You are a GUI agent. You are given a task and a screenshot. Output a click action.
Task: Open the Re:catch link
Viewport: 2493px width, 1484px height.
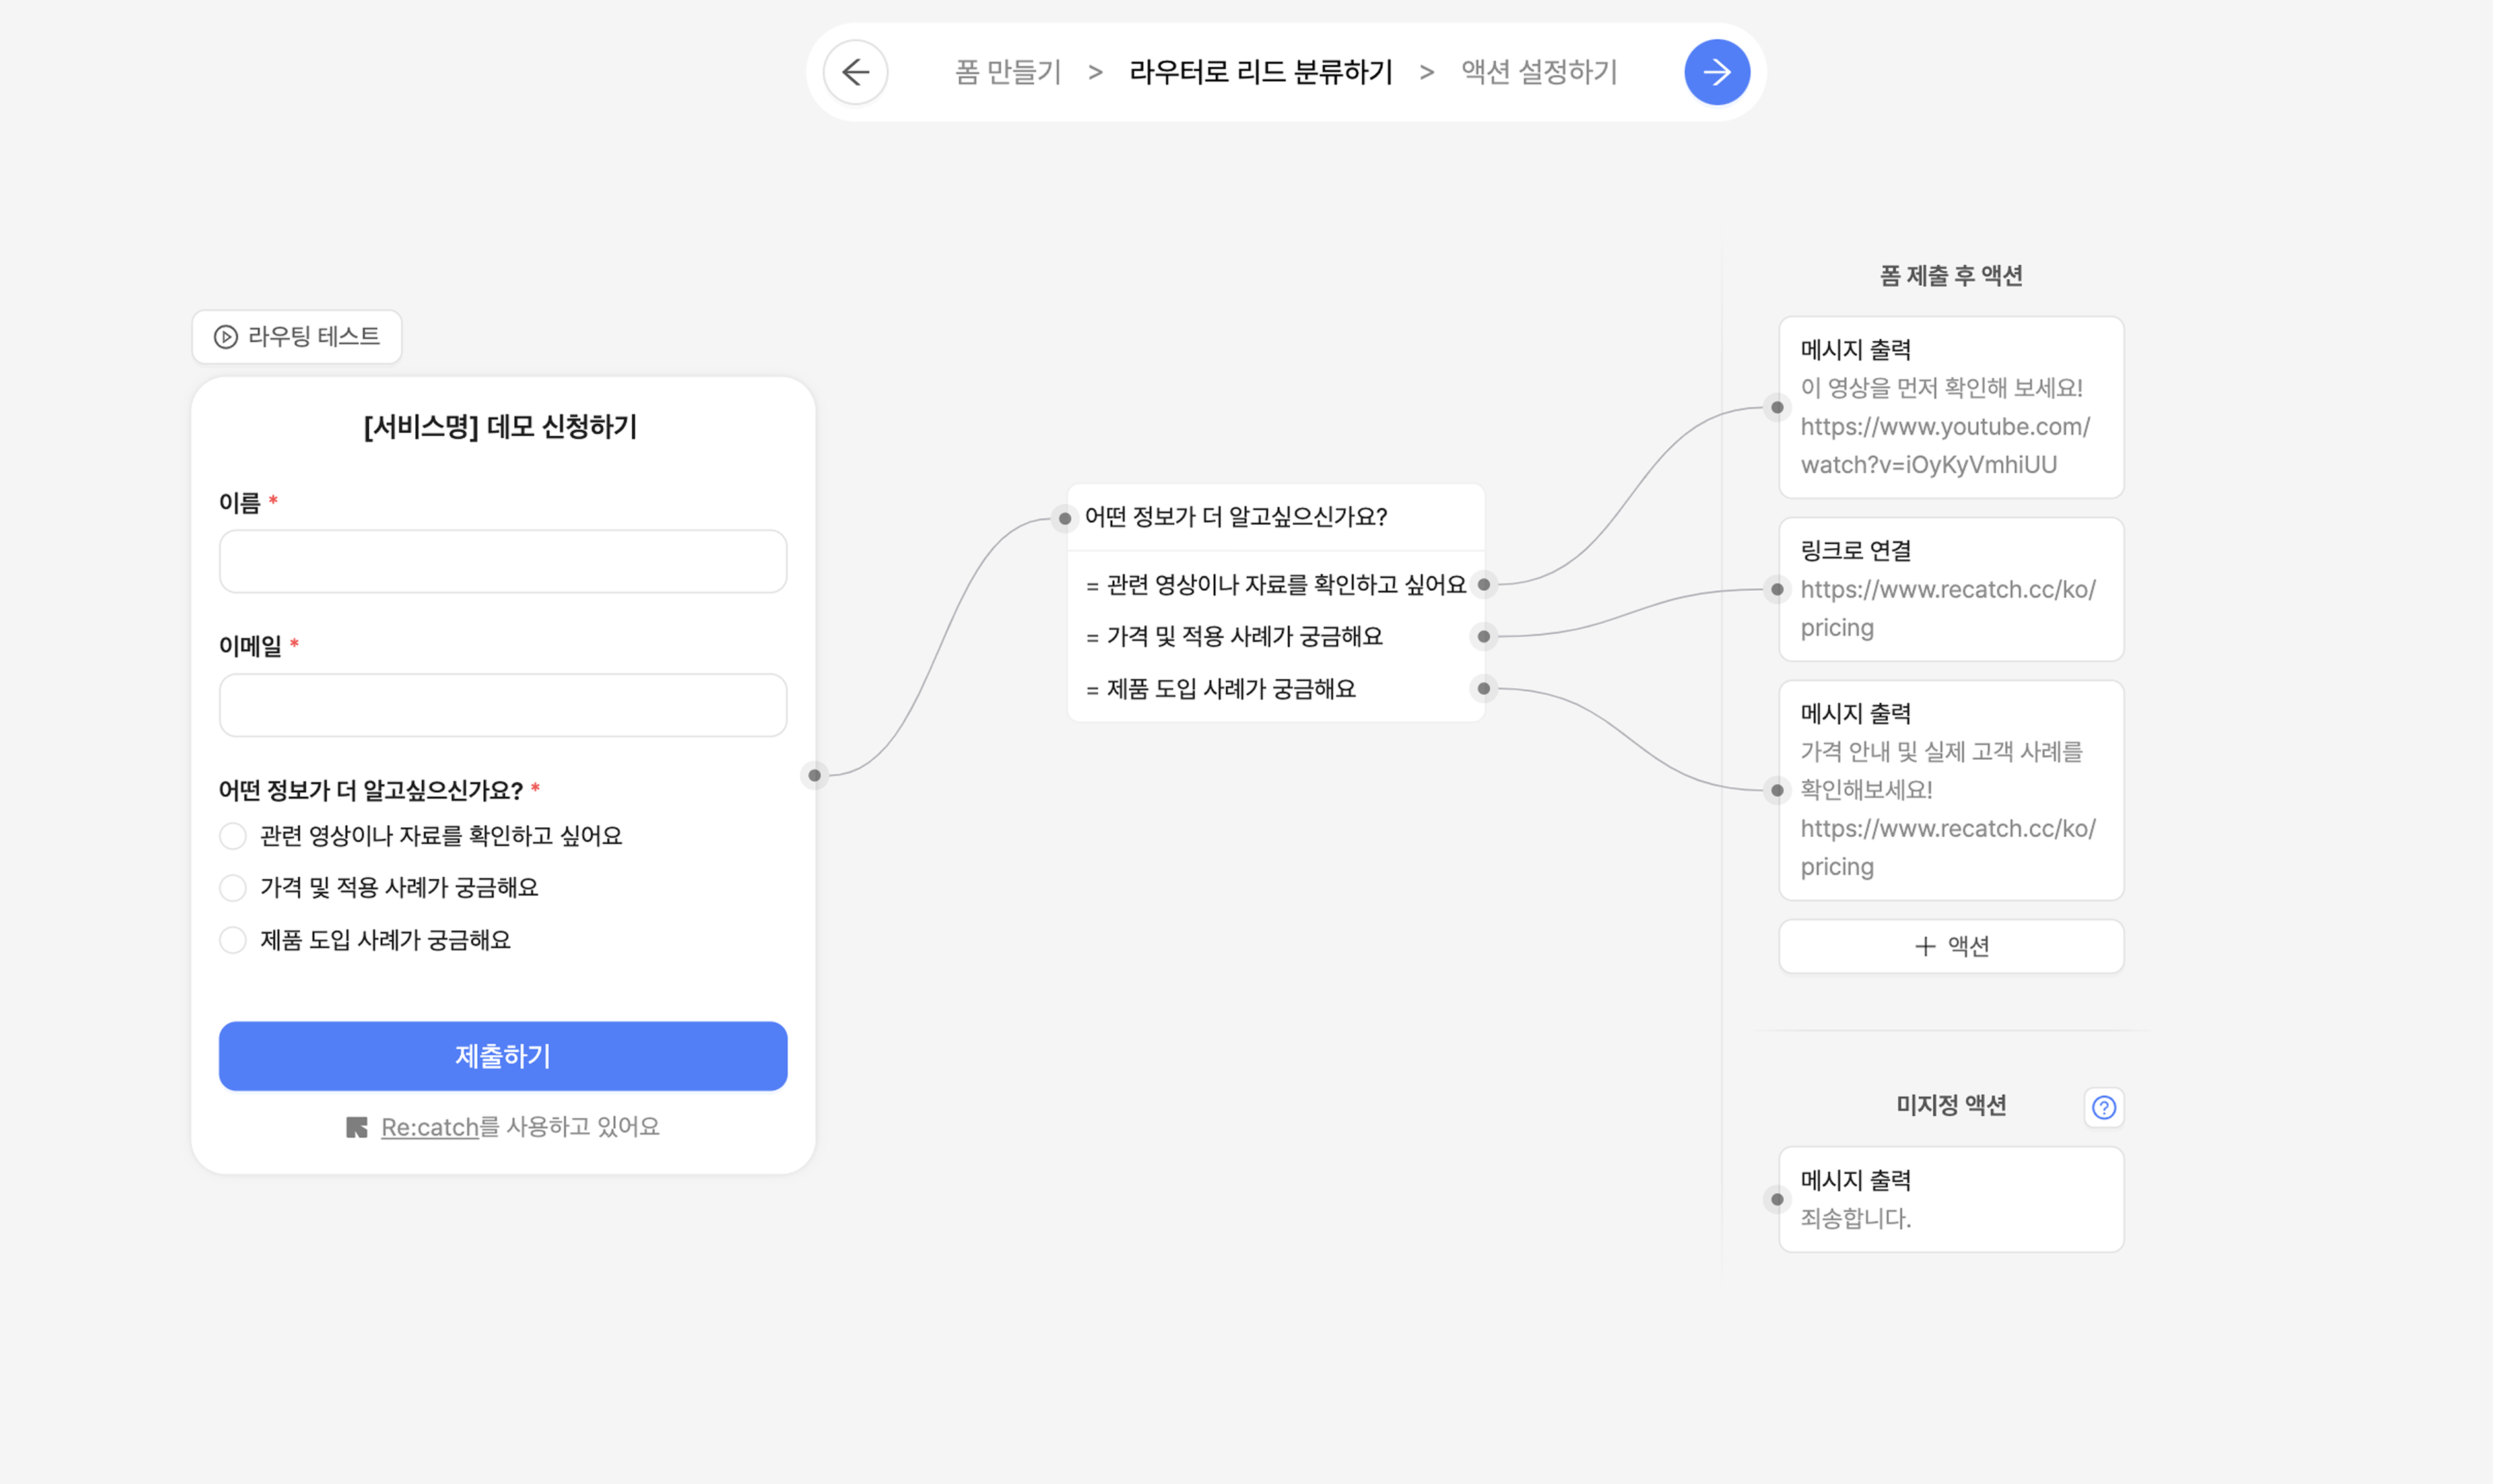[x=430, y=1127]
